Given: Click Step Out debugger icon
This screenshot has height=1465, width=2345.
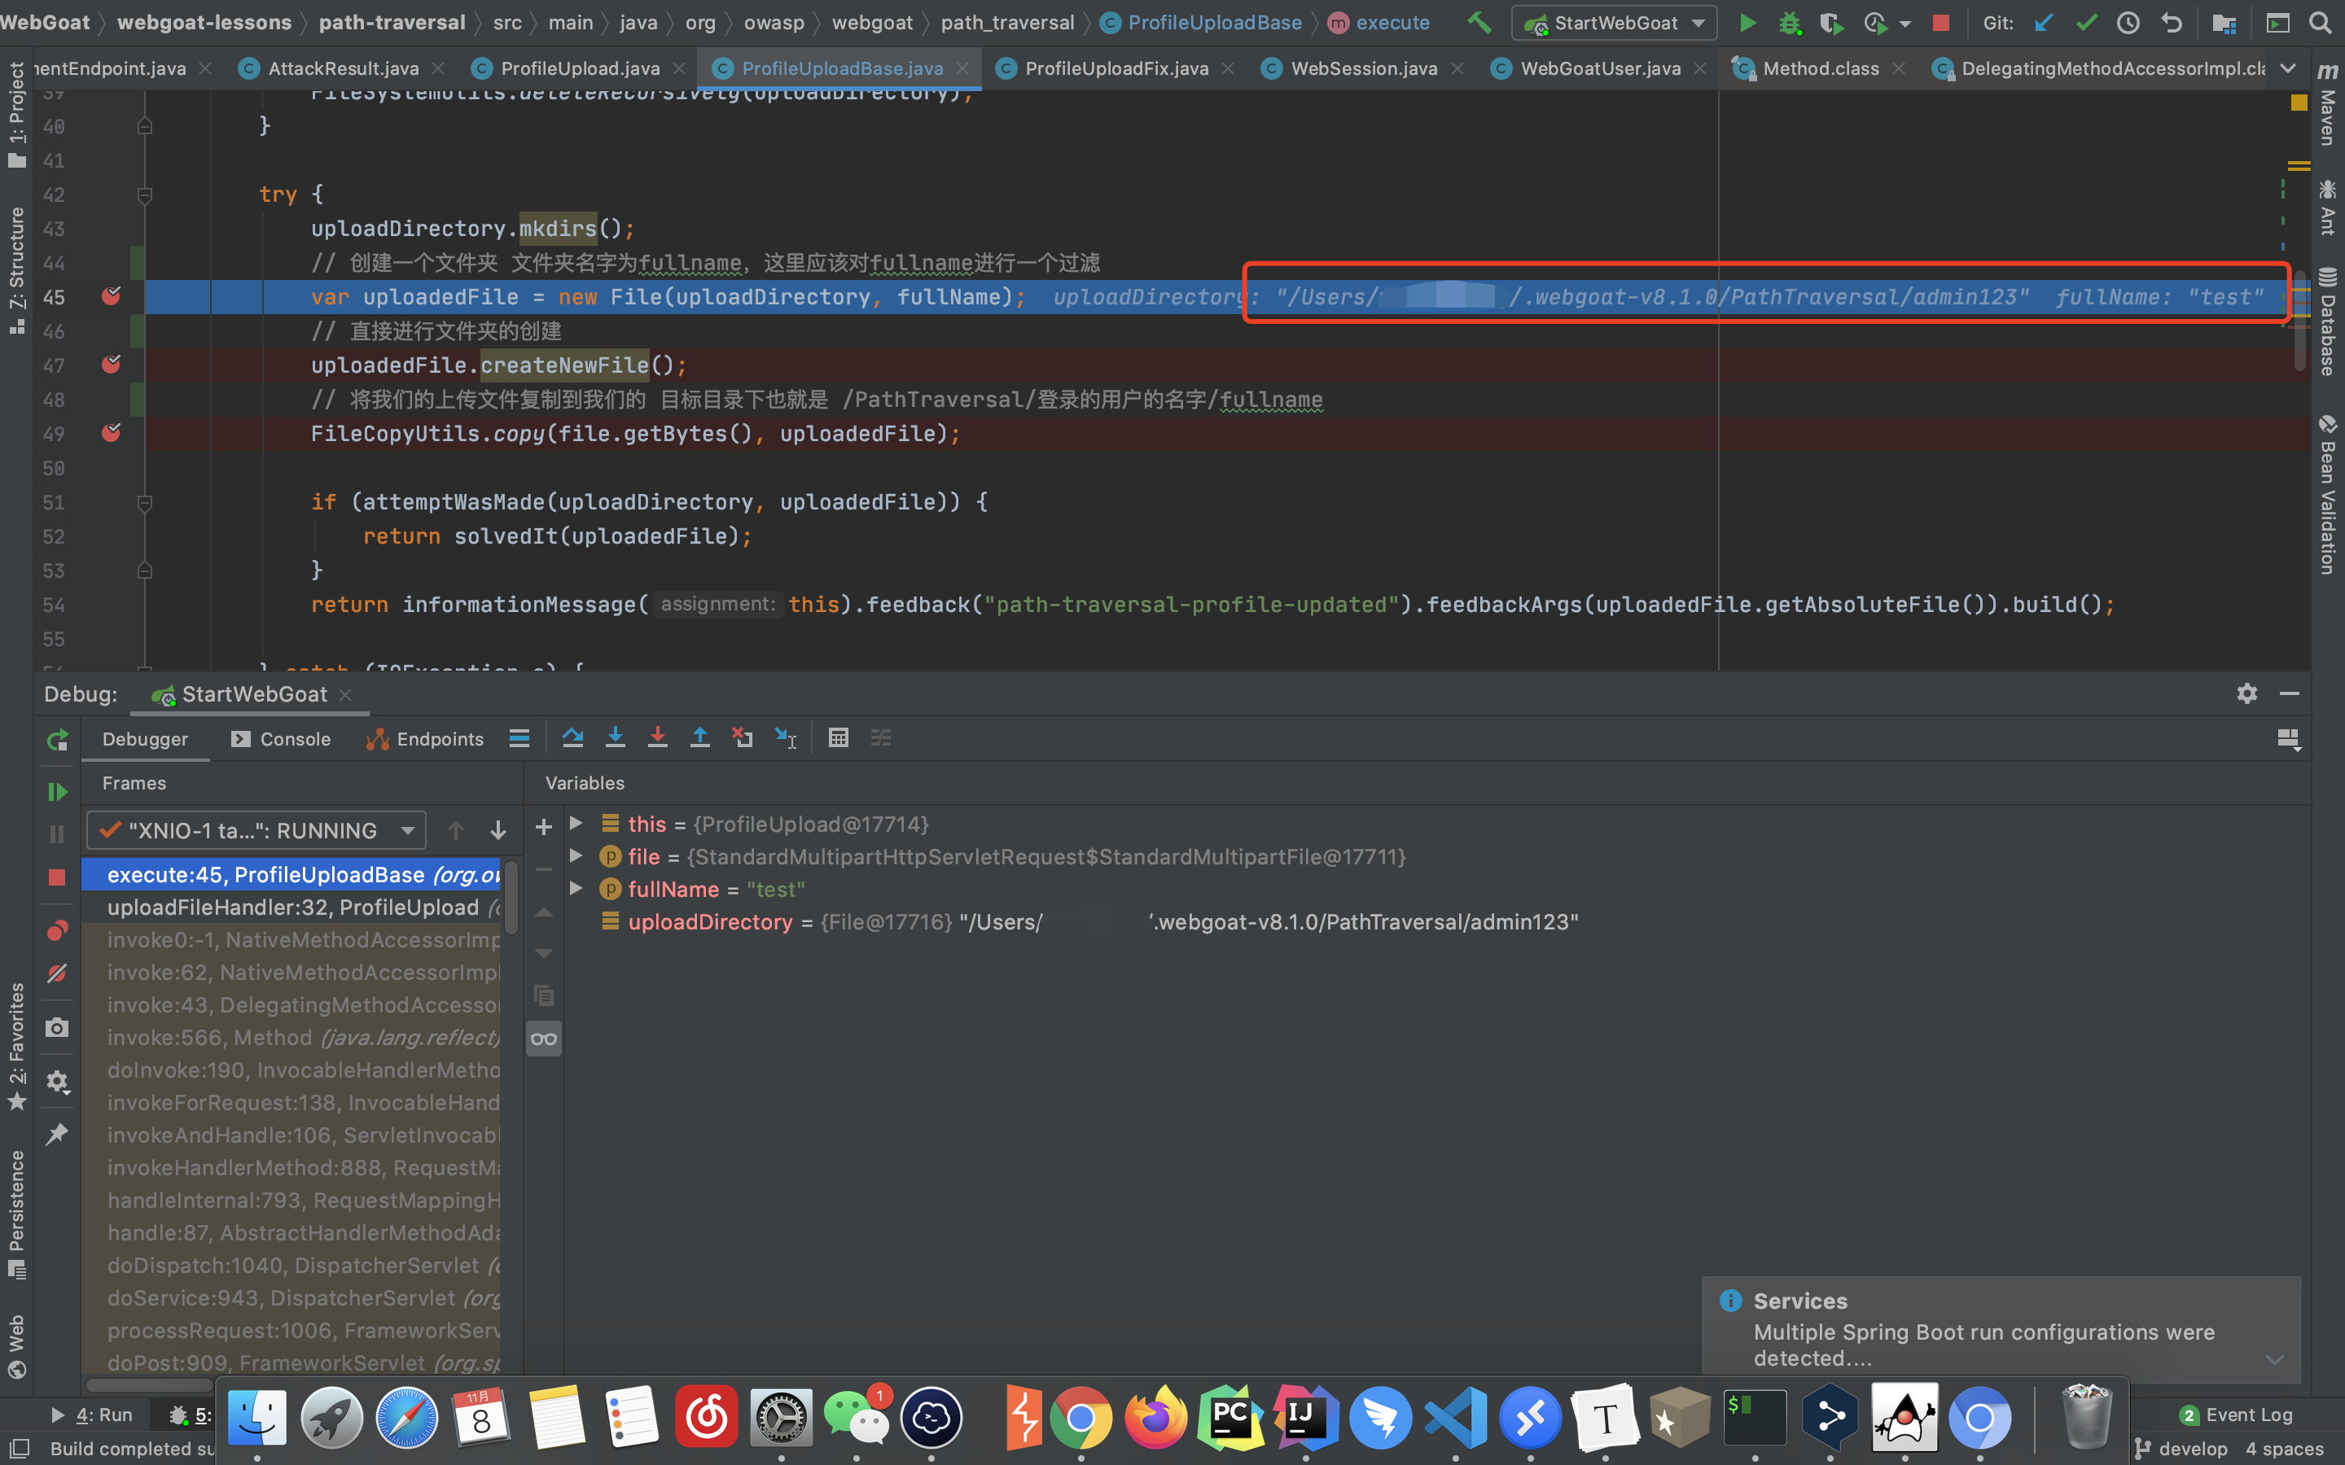Looking at the screenshot, I should (x=699, y=738).
